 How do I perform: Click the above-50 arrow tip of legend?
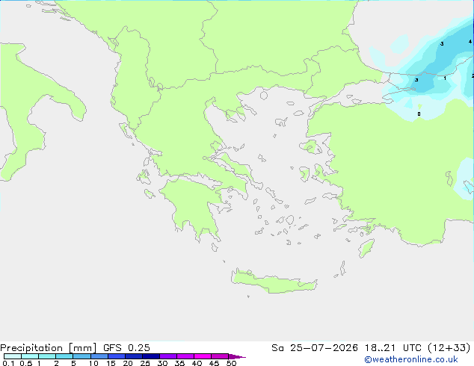point(237,356)
